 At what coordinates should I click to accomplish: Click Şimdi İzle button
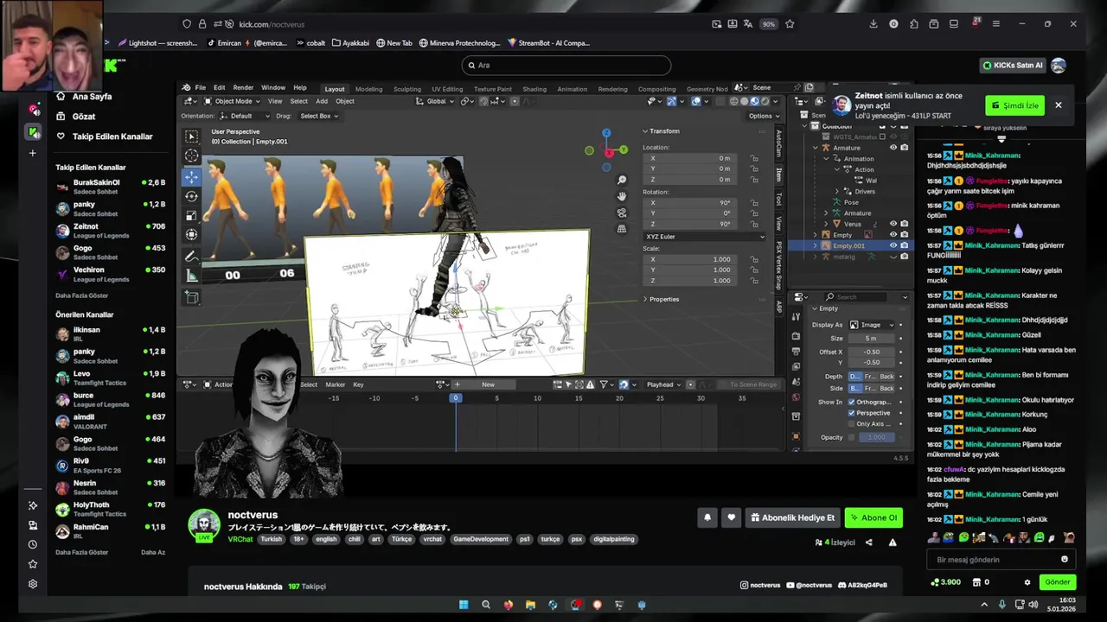tap(1015, 105)
